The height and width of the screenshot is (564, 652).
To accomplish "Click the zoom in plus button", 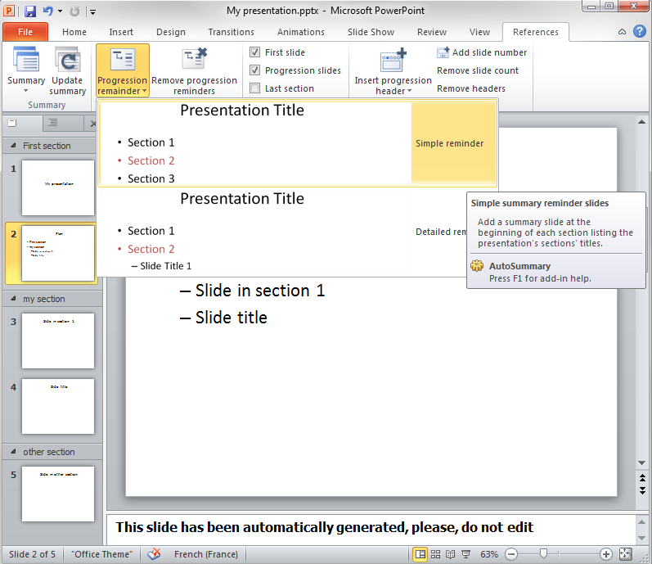I will 606,554.
